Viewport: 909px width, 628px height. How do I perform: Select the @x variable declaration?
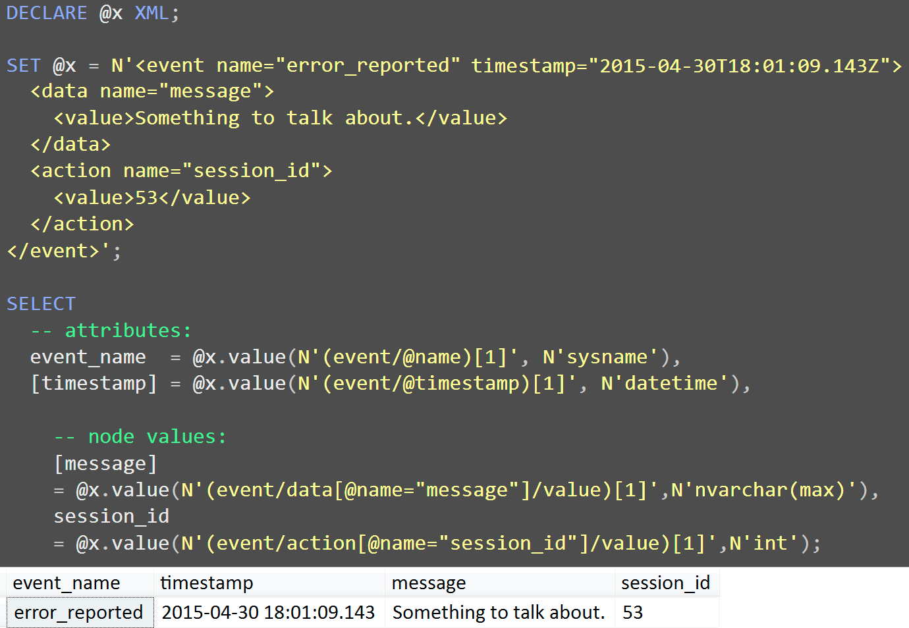109,13
